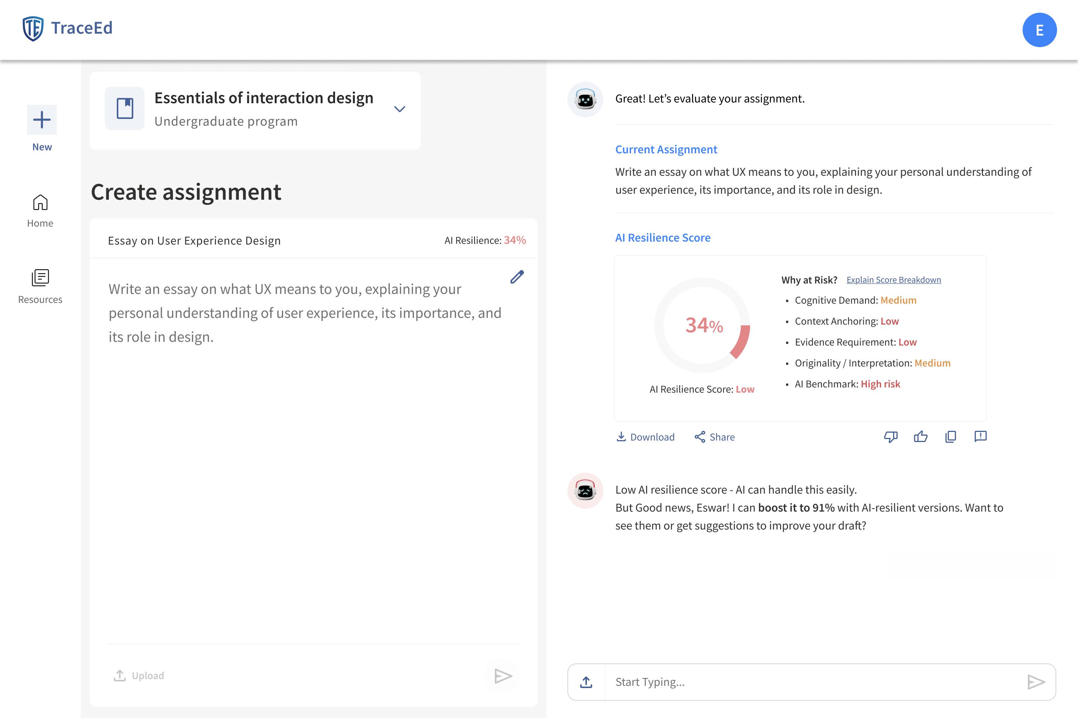This screenshot has height=718, width=1078.
Task: Click the 34% resilience score gauge
Action: click(x=702, y=325)
